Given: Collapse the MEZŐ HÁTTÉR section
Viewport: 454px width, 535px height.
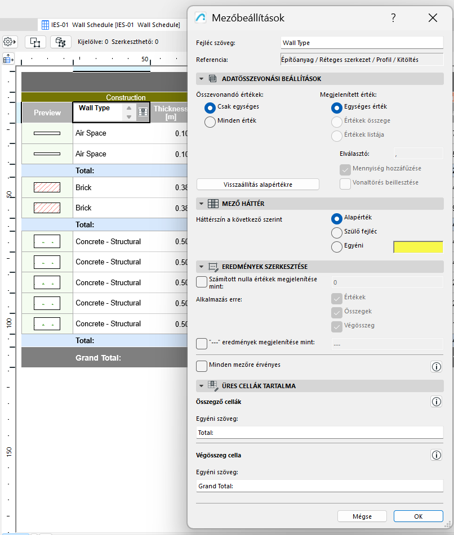Looking at the screenshot, I should tap(202, 203).
